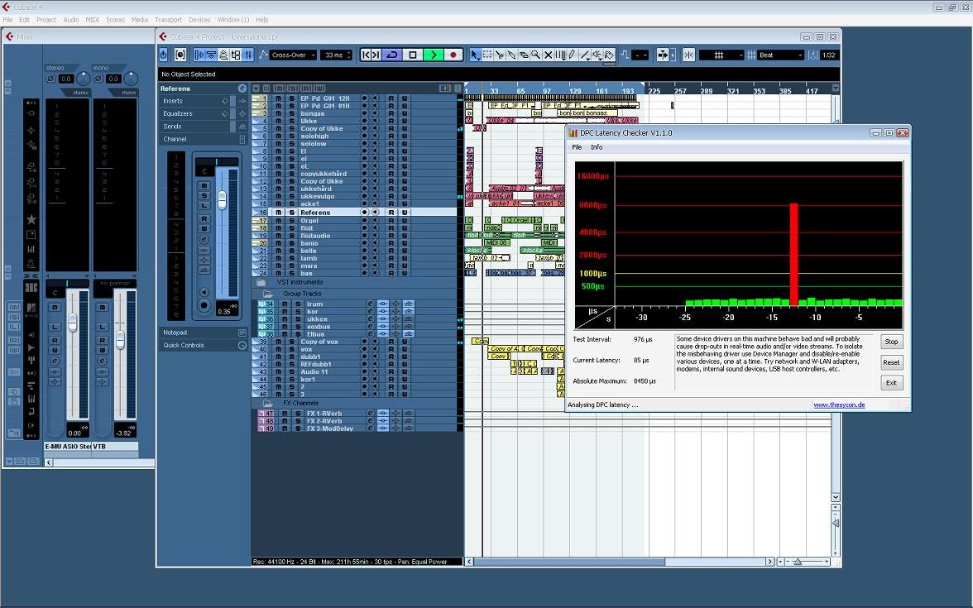The height and width of the screenshot is (608, 973).
Task: Toggle Listen 'L' on mono Mixer channel
Action: 103,327
